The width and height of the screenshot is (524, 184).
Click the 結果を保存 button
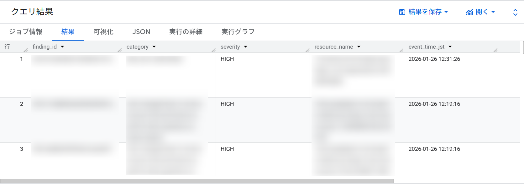click(x=425, y=12)
